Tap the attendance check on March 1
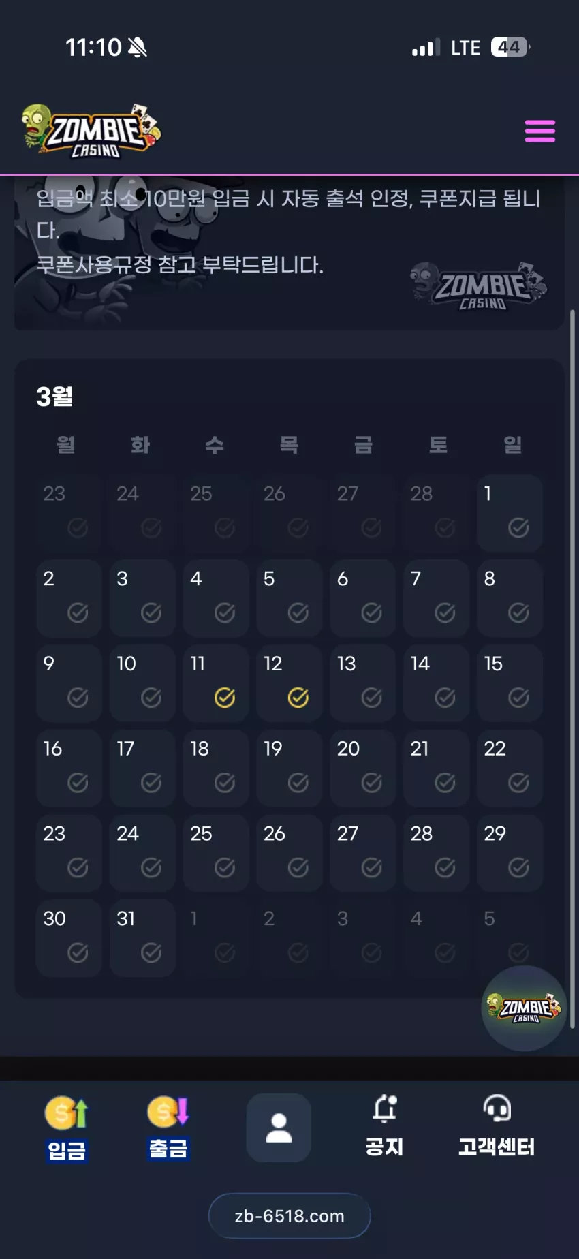 point(518,527)
